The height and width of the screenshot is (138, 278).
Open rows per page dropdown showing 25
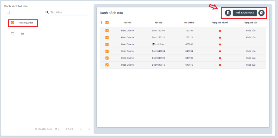point(57,129)
